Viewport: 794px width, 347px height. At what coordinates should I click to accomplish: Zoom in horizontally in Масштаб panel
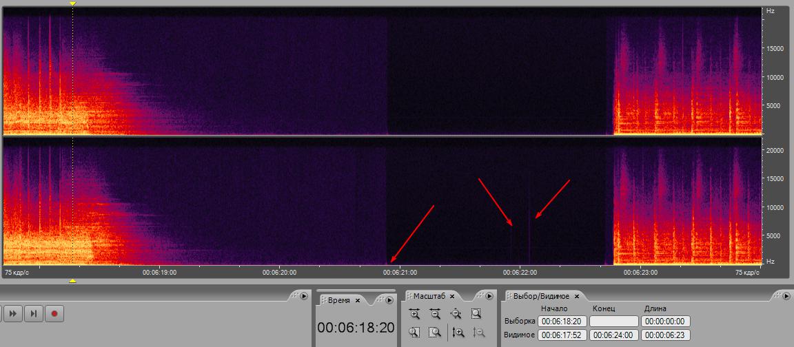pyautogui.click(x=415, y=314)
